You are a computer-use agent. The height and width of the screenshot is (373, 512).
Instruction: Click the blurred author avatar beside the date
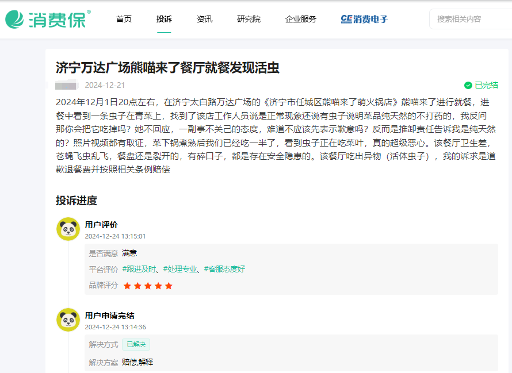tap(67, 86)
